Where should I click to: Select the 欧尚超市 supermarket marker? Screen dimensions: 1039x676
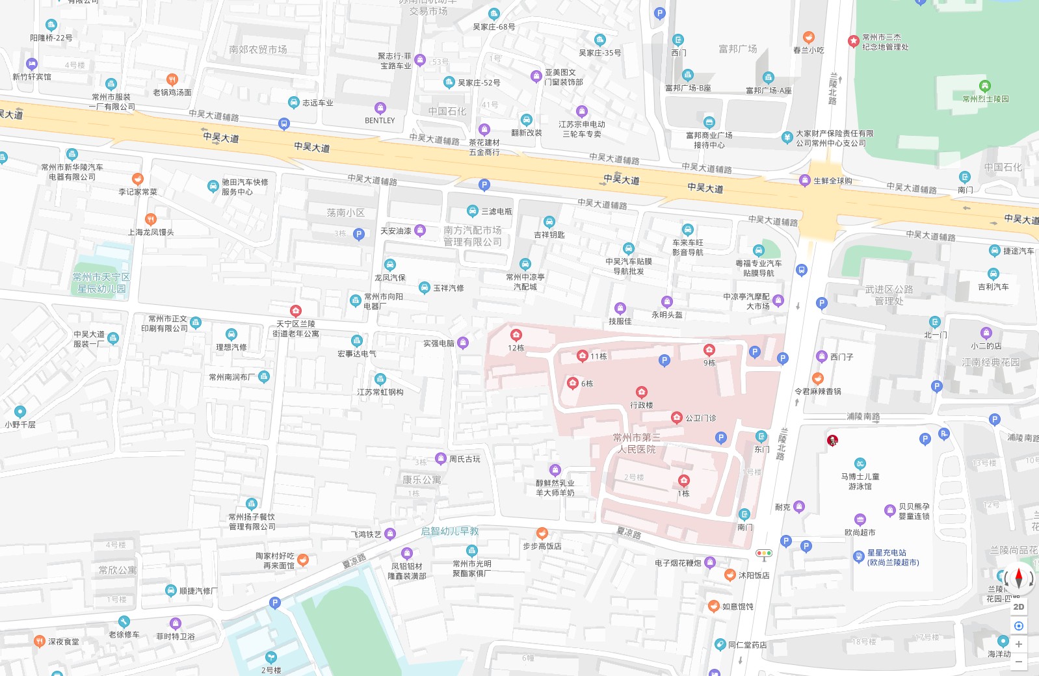tap(860, 520)
